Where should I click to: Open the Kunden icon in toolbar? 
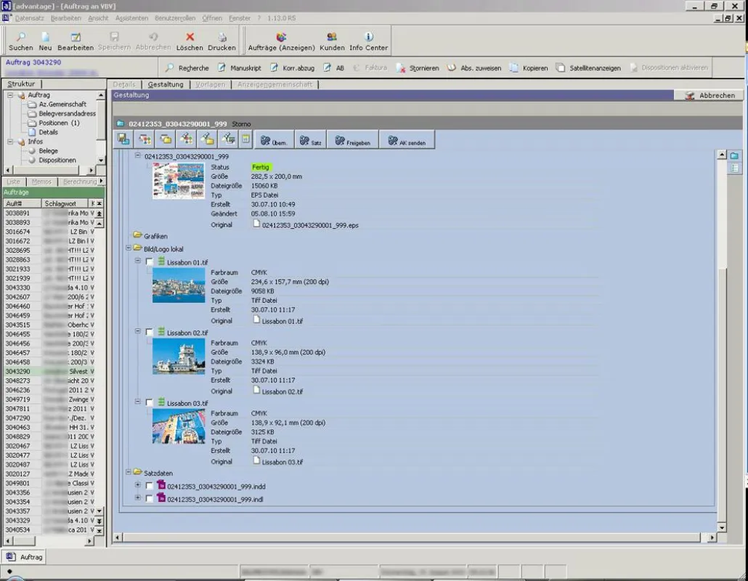332,37
